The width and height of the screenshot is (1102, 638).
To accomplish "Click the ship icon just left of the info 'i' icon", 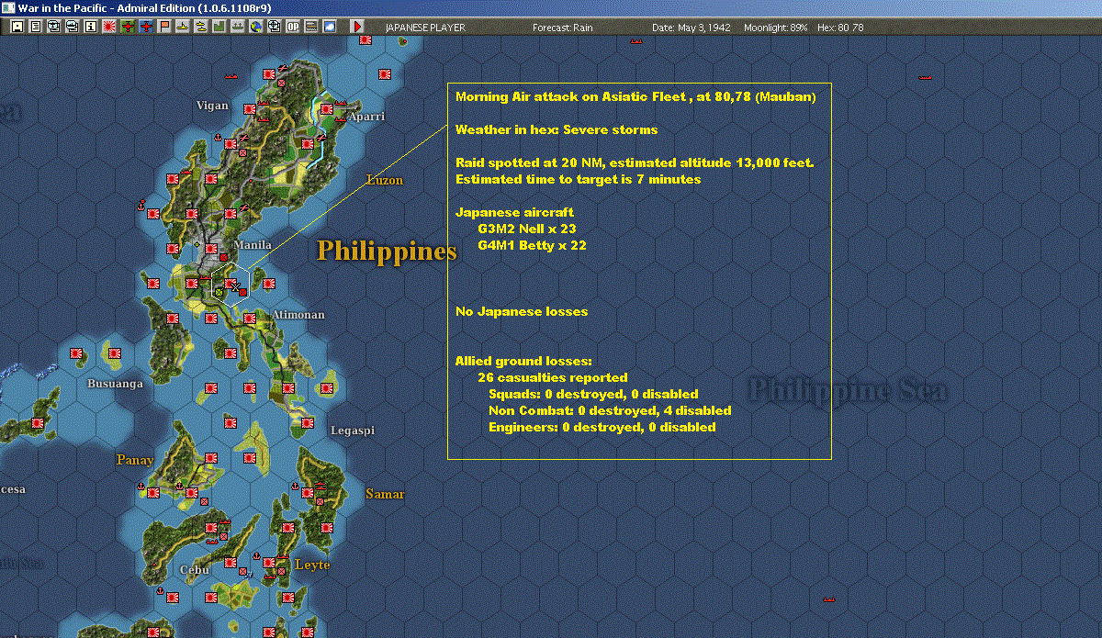I will (72, 27).
